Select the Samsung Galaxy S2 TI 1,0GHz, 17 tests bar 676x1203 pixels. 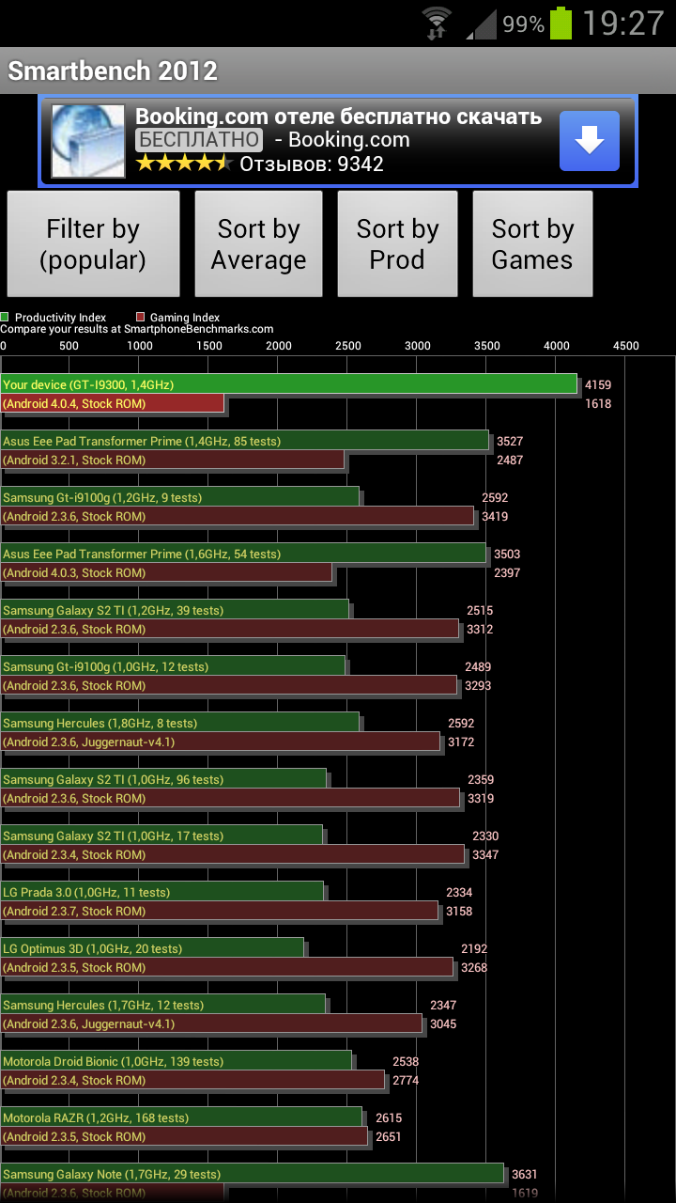pos(161,836)
